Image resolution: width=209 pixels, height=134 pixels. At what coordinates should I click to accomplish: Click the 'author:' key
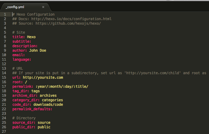point(20,50)
